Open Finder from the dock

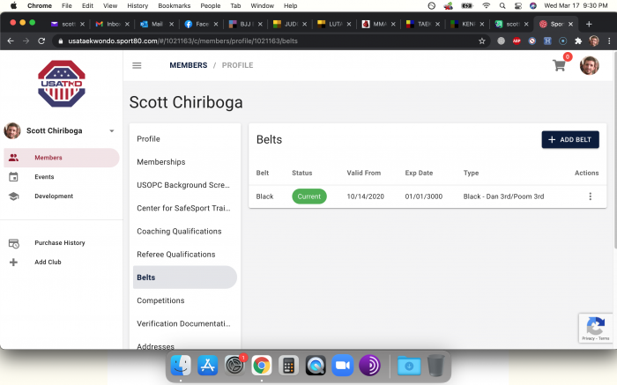(x=181, y=366)
